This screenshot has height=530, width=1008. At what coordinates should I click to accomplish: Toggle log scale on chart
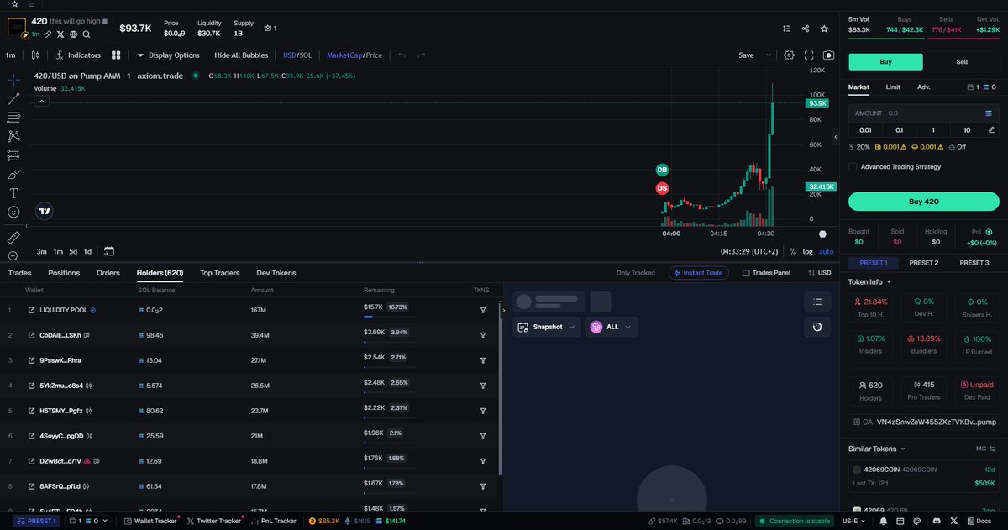coord(808,251)
